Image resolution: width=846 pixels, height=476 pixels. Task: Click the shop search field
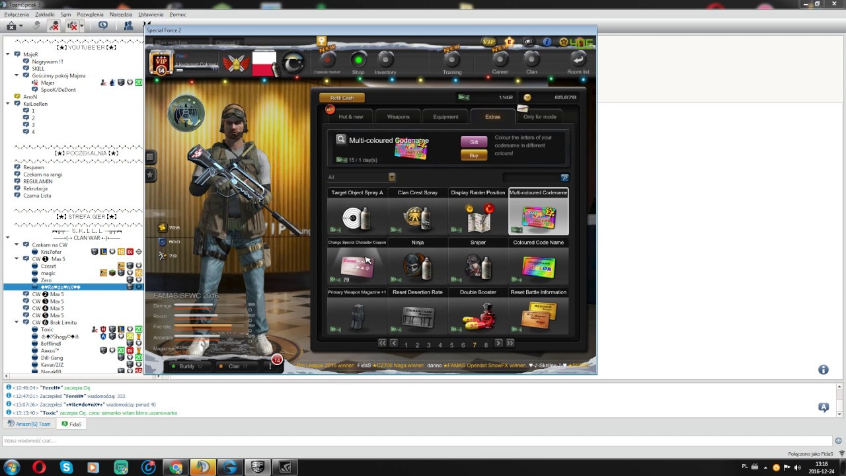coord(531,177)
